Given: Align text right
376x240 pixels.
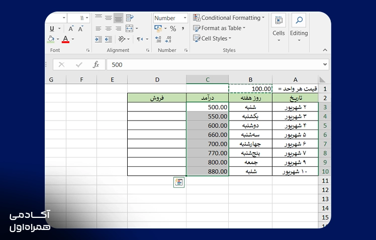Looking at the screenshot, I should (x=118, y=29).
